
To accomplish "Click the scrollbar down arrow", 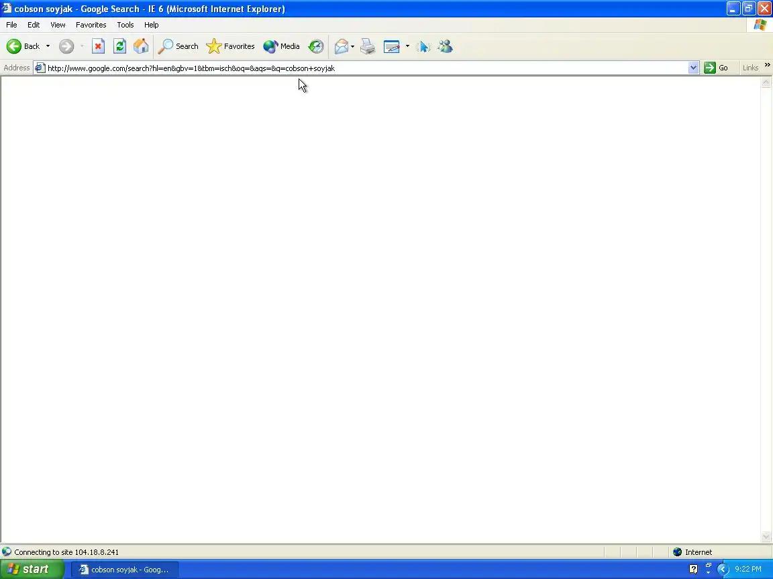I will pyautogui.click(x=766, y=537).
